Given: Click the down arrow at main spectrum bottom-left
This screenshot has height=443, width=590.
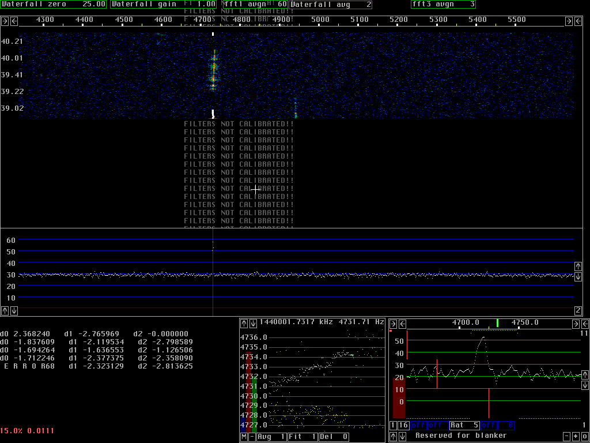Looking at the screenshot, I should [14, 310].
